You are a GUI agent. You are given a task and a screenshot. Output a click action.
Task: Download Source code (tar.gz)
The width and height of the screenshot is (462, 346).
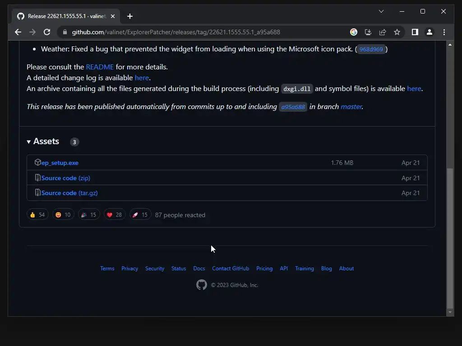click(x=69, y=193)
